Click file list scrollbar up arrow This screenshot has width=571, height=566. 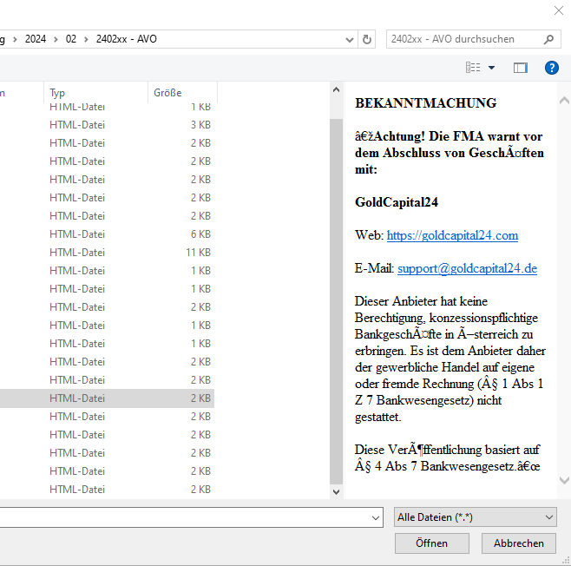(336, 89)
